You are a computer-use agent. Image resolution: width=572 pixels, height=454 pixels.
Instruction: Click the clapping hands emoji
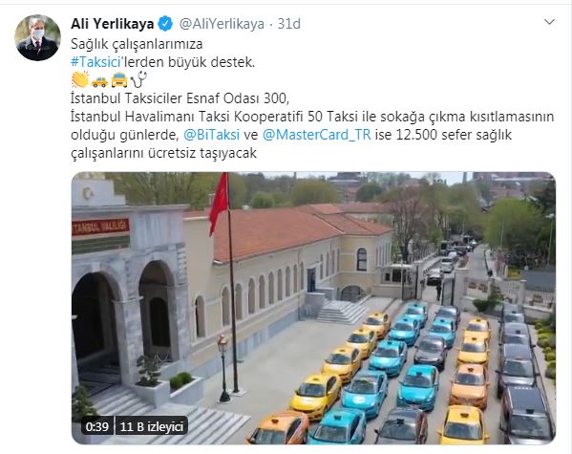[80, 79]
